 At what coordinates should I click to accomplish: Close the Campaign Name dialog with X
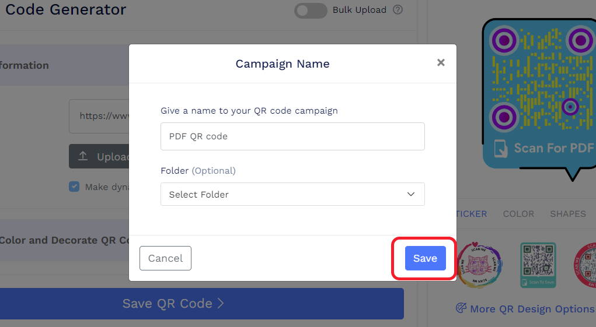(441, 63)
